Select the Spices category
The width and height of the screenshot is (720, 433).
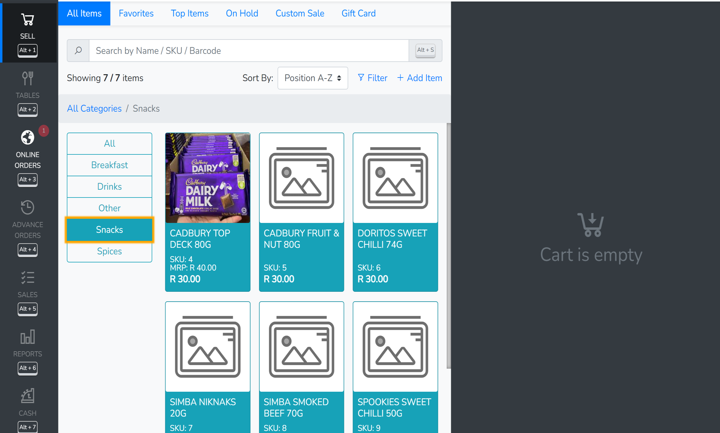tap(110, 251)
